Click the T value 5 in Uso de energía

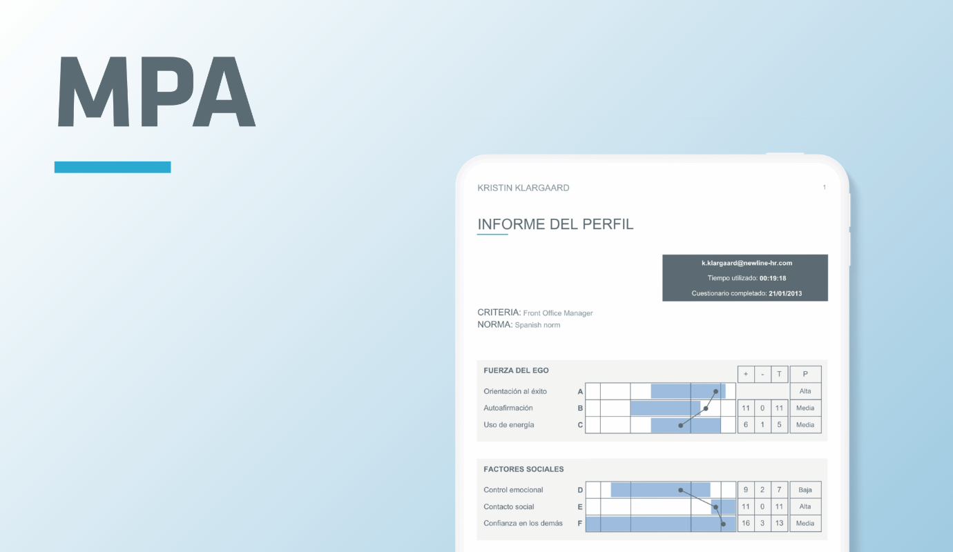[779, 425]
